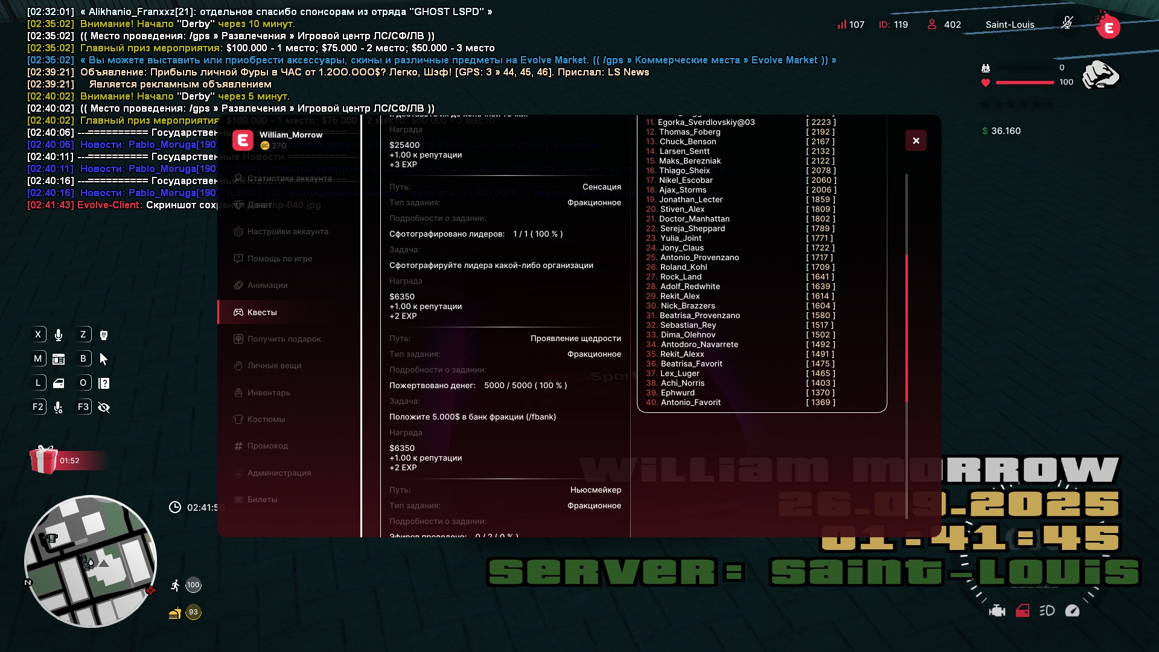Select Настройки аккаунта gear icon
The image size is (1159, 652).
[x=238, y=232]
